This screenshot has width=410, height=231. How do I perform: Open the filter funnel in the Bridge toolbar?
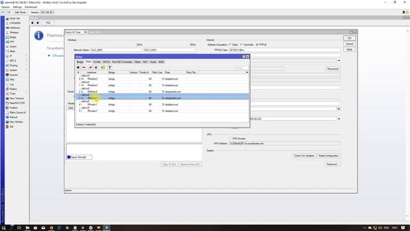point(110,67)
